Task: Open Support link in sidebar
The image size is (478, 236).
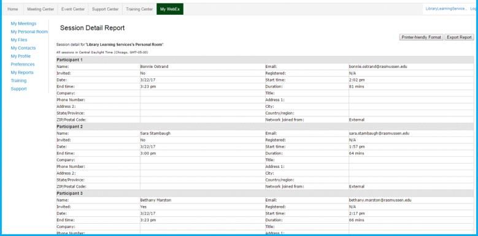Action: [x=18, y=89]
